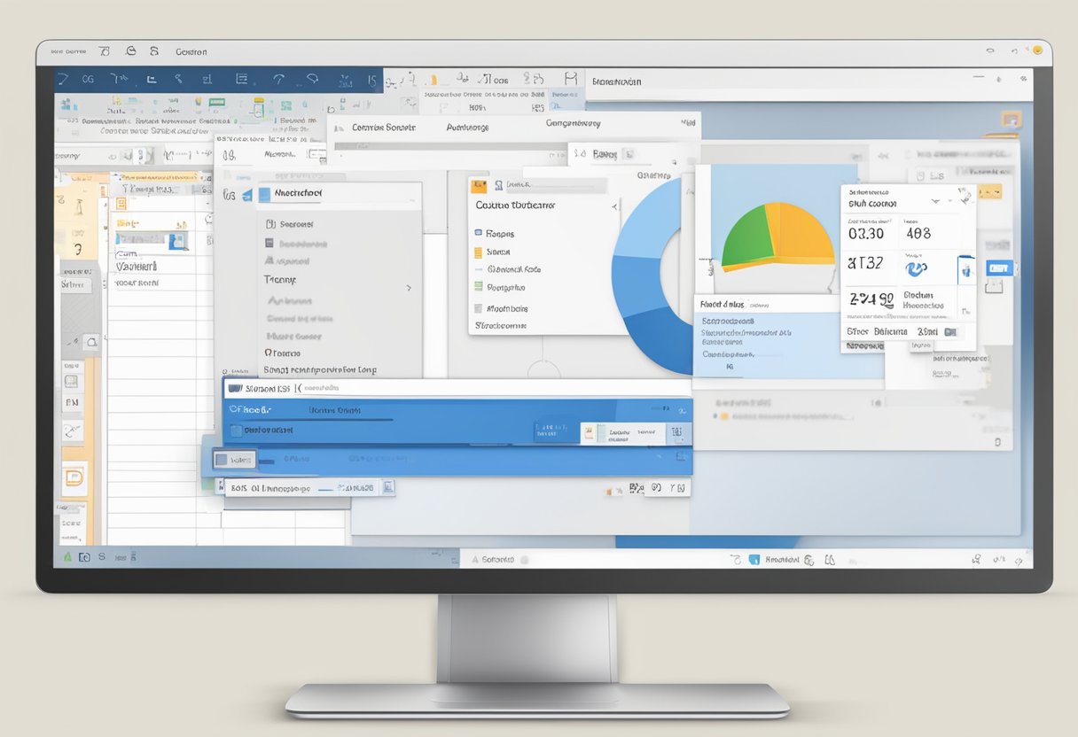Select the Auninorge tab
Image resolution: width=1078 pixels, height=737 pixels.
click(466, 128)
